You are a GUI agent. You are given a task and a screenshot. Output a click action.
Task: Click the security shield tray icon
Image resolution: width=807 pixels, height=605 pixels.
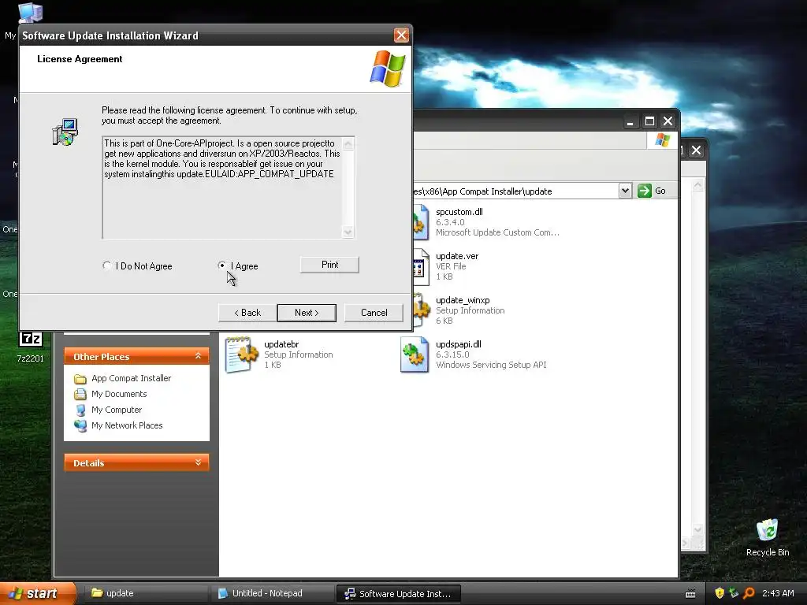(x=720, y=593)
